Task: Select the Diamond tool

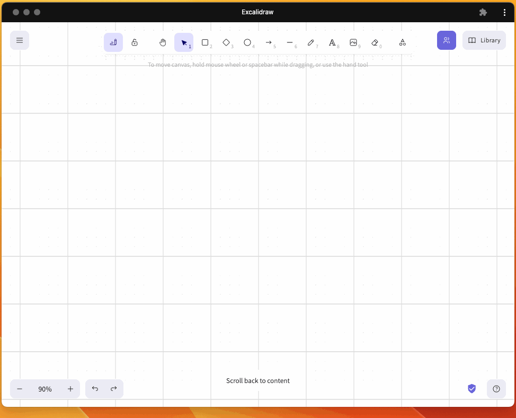Action: 227,42
